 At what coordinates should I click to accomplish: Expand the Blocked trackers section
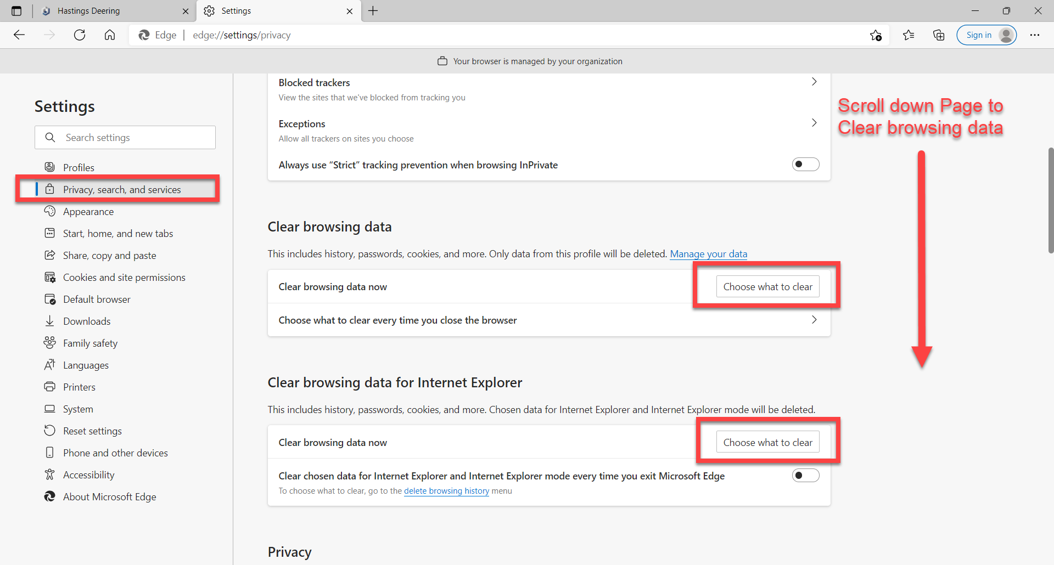point(814,81)
